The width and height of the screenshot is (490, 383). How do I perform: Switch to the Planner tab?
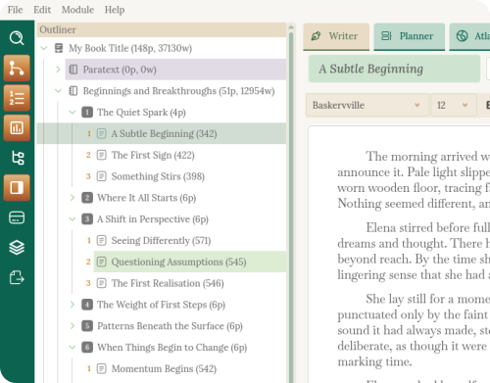point(410,36)
